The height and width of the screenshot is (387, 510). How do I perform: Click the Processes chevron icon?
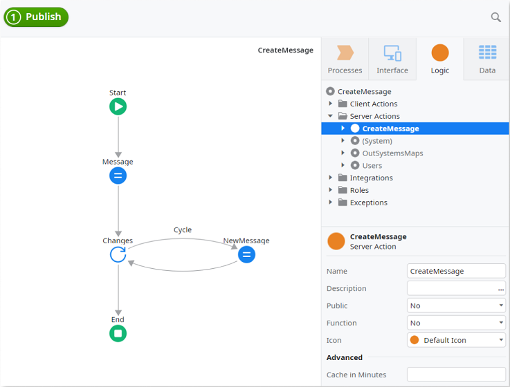tap(345, 53)
